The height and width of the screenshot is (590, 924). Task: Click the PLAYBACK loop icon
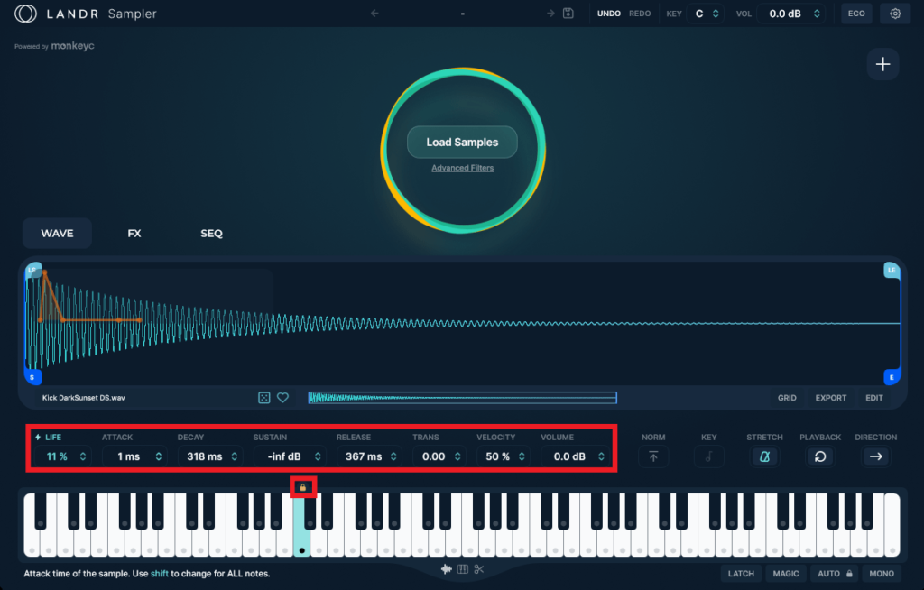click(820, 456)
